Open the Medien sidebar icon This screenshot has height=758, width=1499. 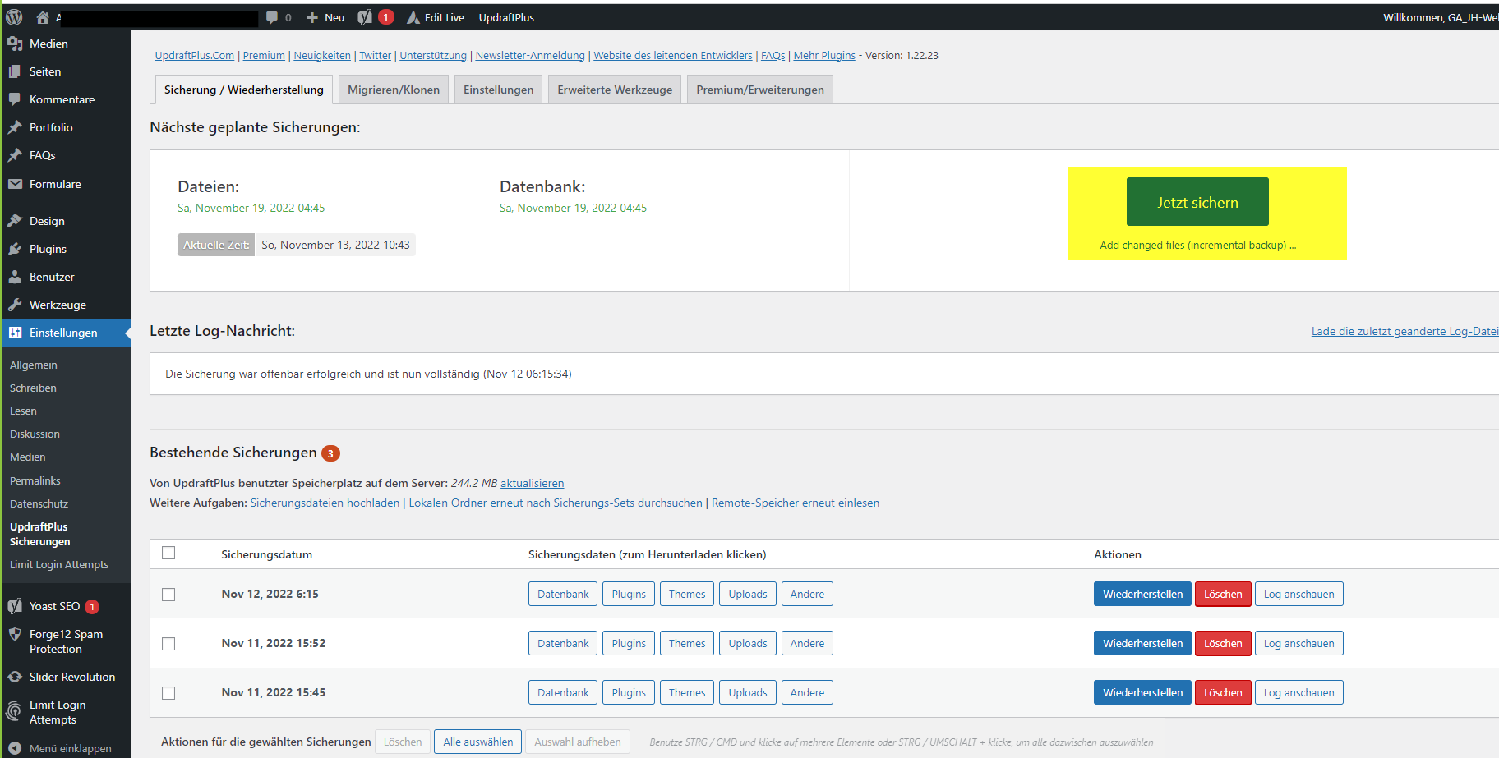(x=15, y=44)
